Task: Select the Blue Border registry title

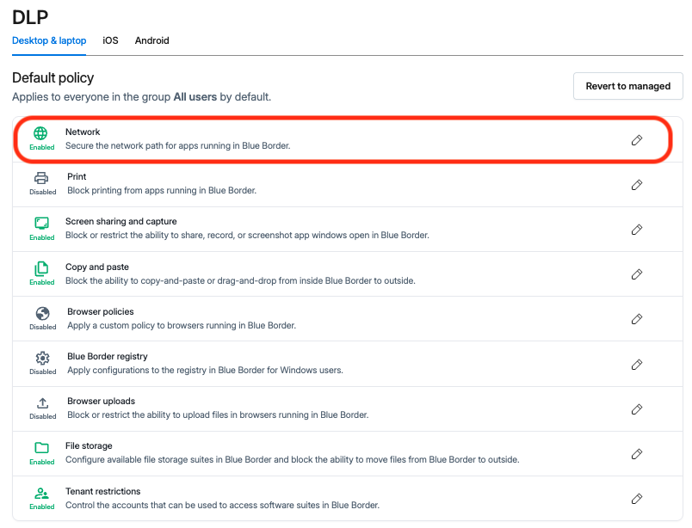Action: click(108, 356)
